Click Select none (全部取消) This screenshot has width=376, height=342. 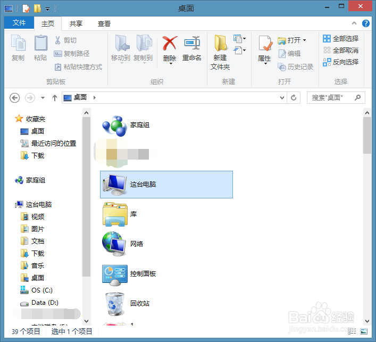(341, 50)
